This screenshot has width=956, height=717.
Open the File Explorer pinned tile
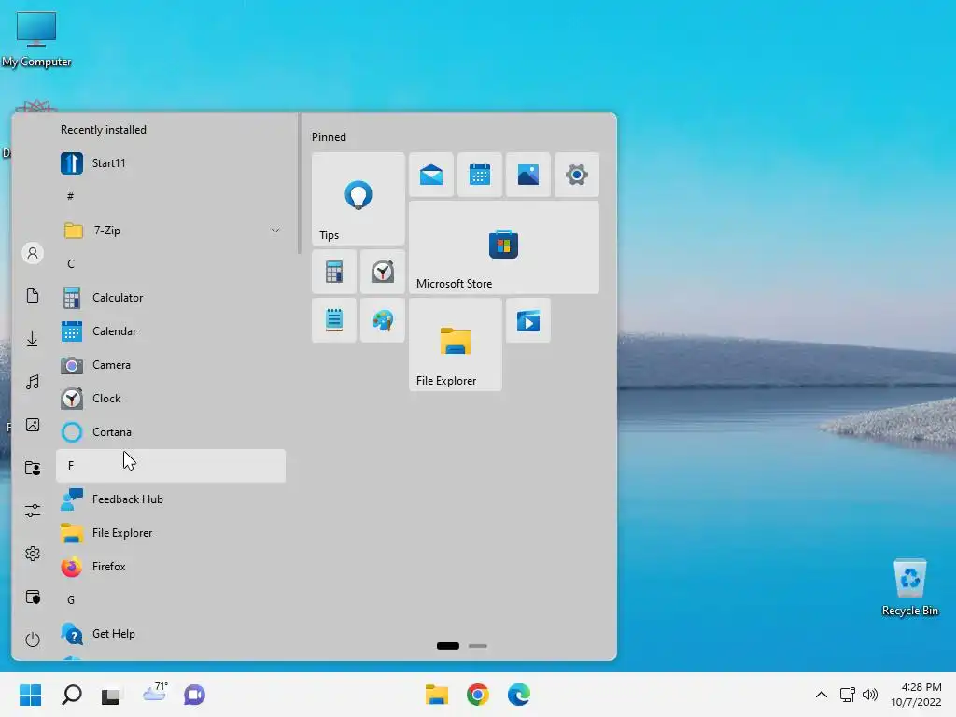click(x=456, y=344)
